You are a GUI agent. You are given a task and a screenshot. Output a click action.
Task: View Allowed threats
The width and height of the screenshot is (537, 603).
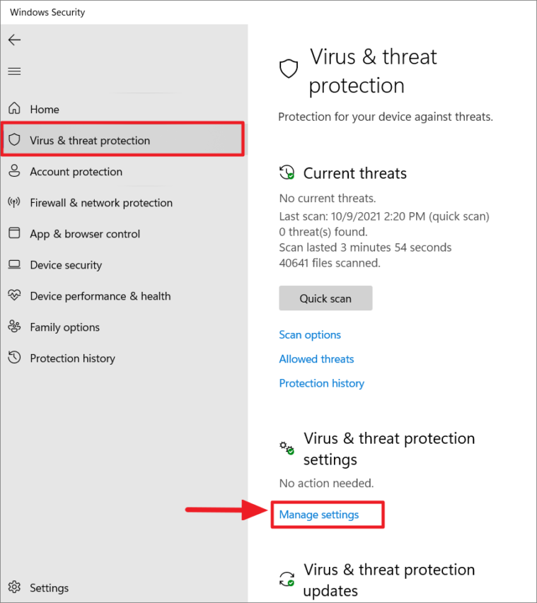[316, 358]
